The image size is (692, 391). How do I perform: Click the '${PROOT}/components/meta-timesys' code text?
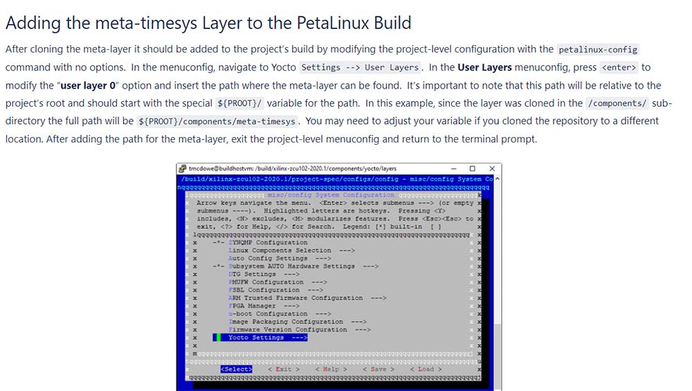(x=217, y=121)
